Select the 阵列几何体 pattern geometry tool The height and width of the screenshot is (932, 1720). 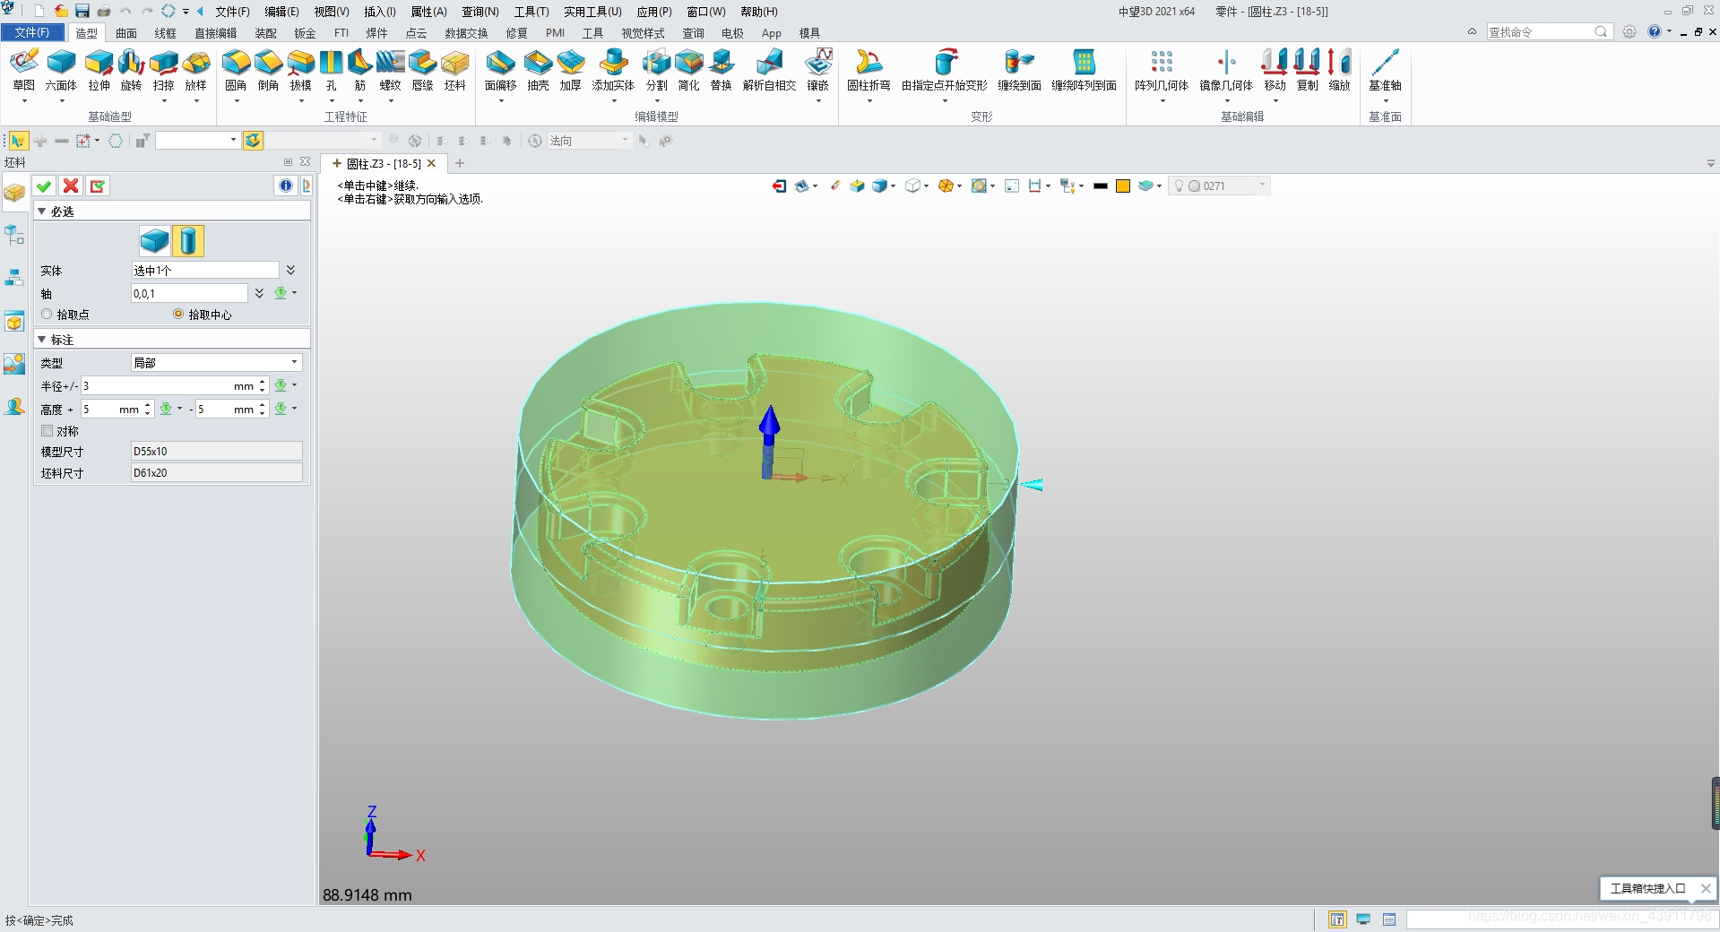click(1161, 70)
